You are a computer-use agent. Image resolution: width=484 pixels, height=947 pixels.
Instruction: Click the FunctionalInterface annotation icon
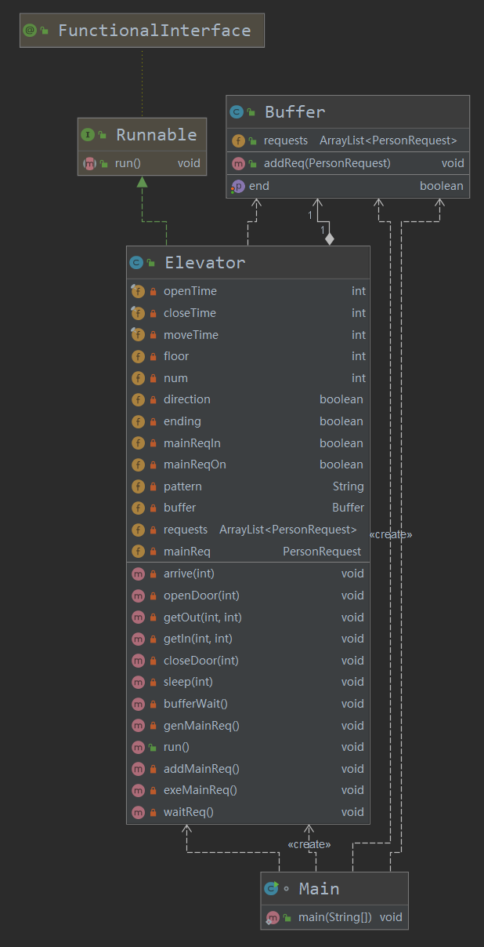[30, 31]
